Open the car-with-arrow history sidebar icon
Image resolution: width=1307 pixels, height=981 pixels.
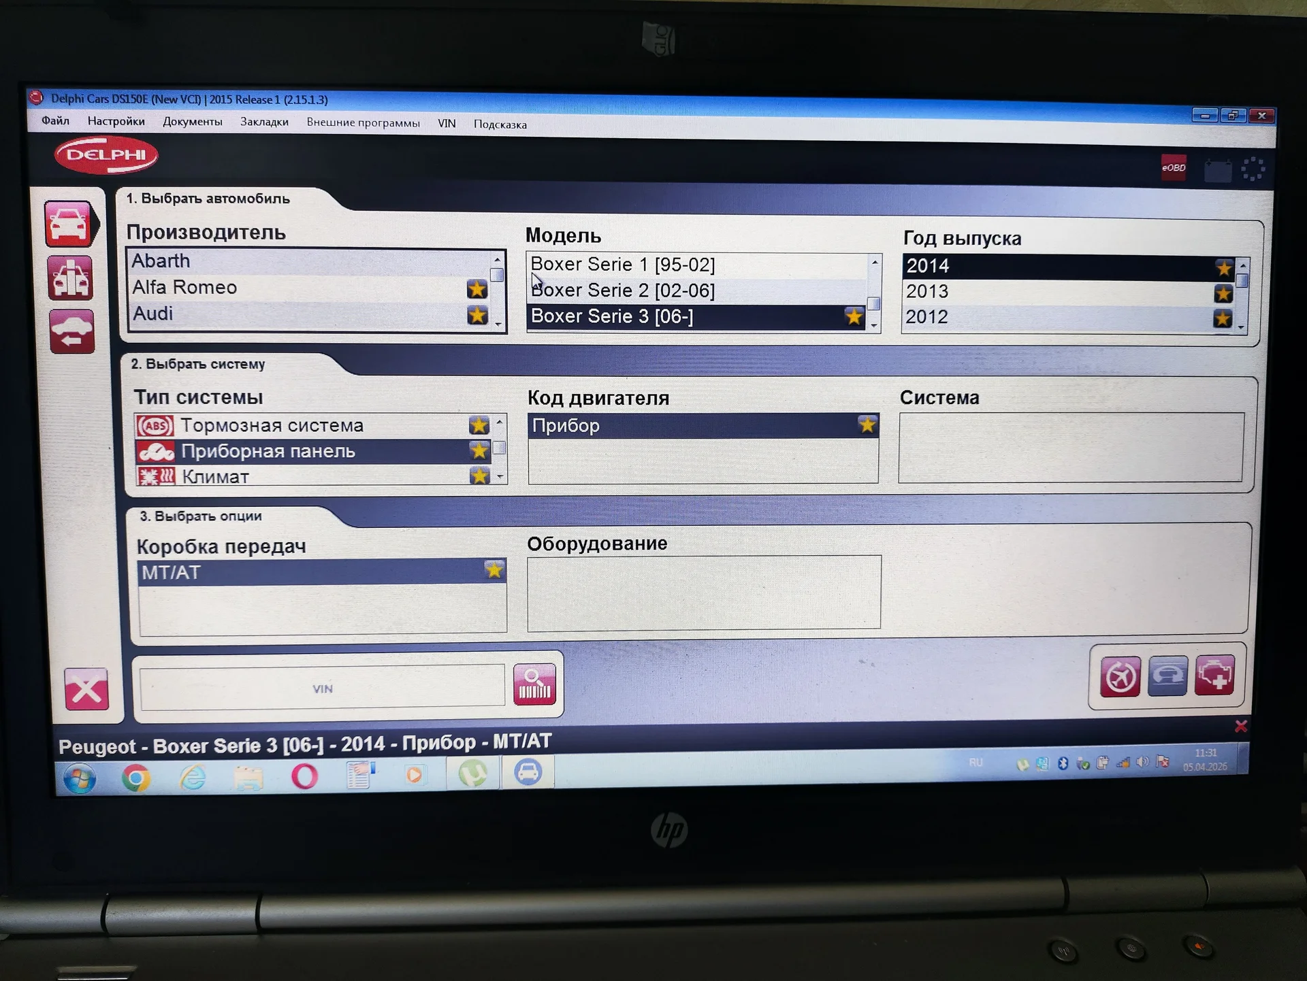pyautogui.click(x=72, y=332)
